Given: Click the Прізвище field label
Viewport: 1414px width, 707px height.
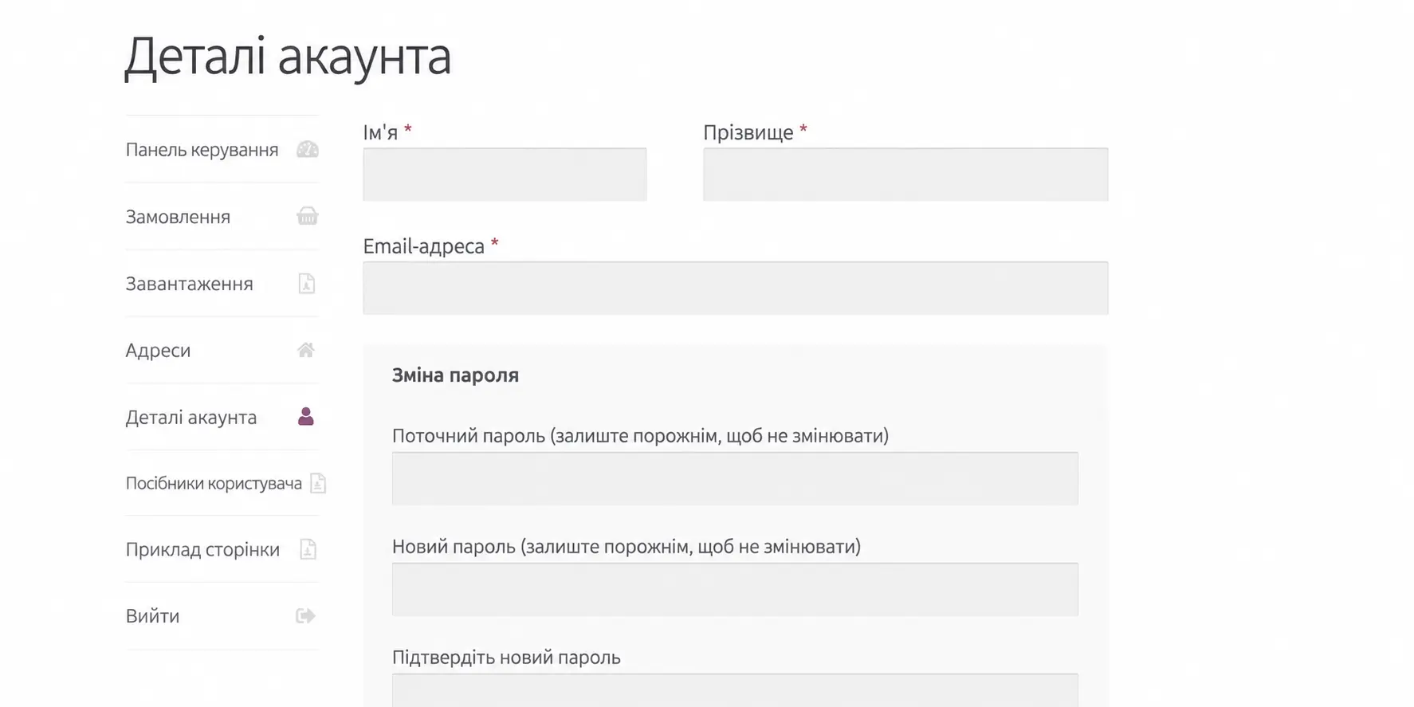Looking at the screenshot, I should pos(748,132).
